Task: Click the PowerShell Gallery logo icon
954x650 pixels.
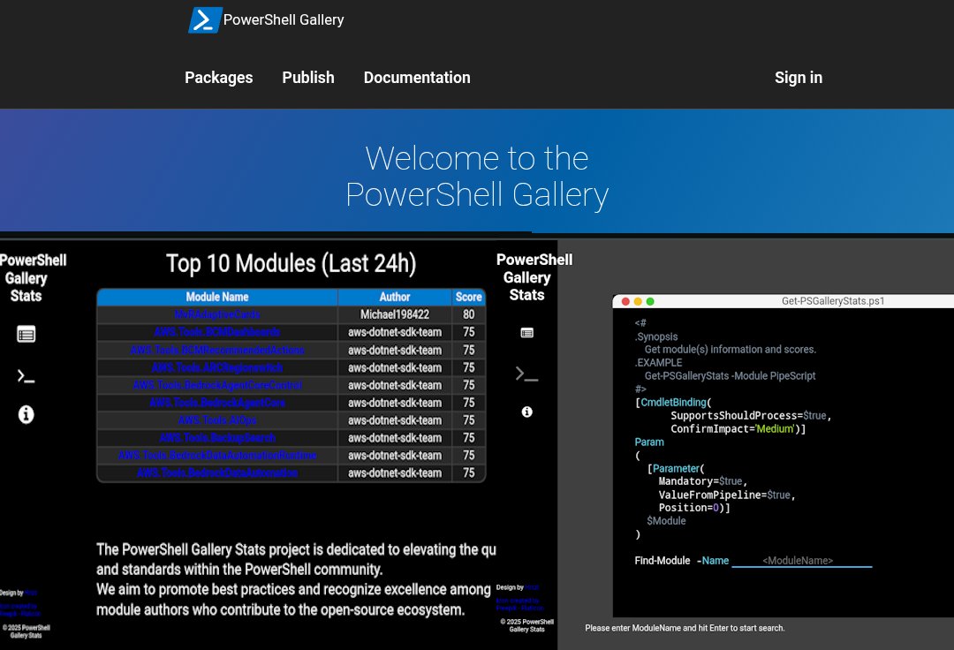Action: [204, 20]
